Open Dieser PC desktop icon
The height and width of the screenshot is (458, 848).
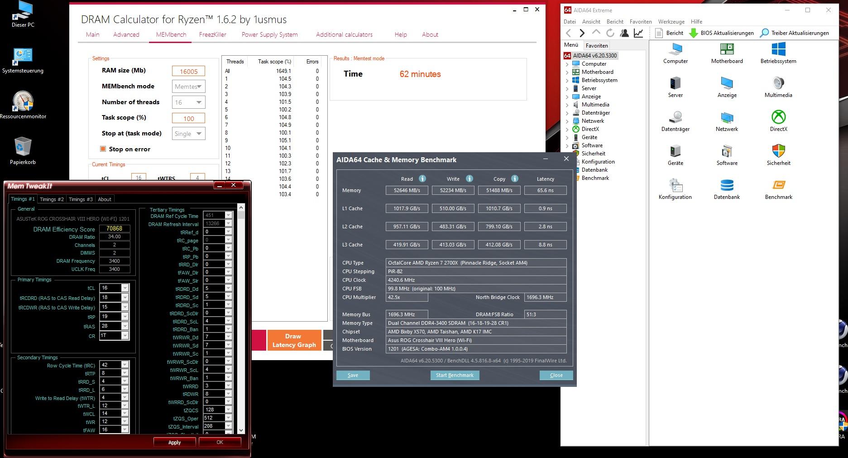tap(23, 14)
